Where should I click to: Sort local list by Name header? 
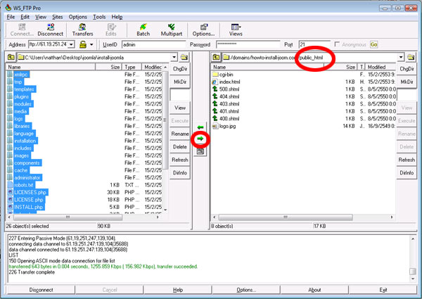tap(51, 67)
